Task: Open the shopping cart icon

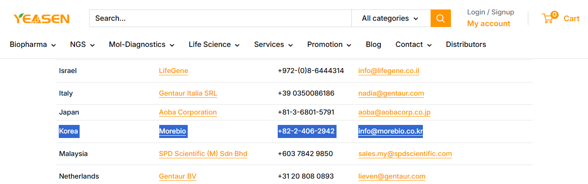Action: tap(548, 18)
